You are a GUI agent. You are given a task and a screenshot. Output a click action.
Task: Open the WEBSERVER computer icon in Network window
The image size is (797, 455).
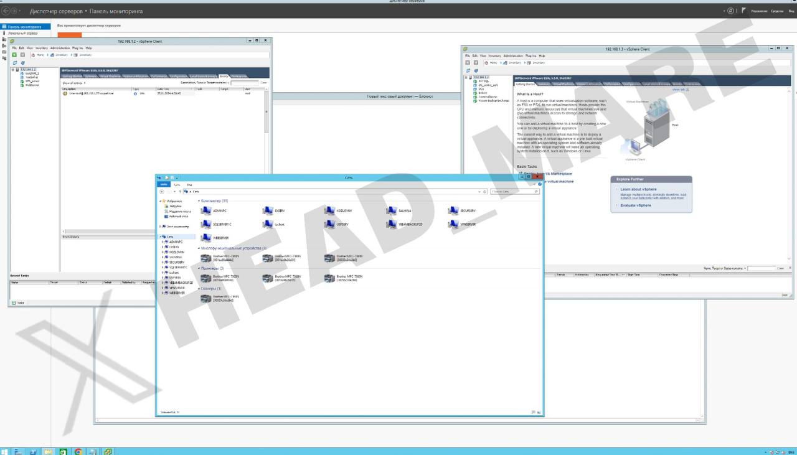[x=206, y=238]
